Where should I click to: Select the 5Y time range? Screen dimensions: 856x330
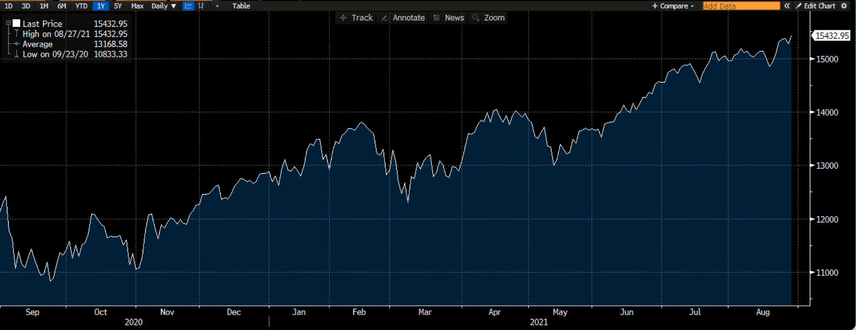coord(118,6)
